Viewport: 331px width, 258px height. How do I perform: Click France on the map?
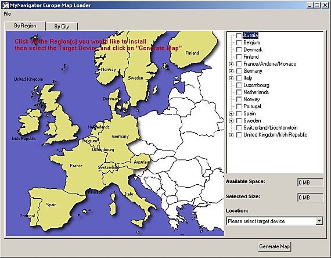80,169
